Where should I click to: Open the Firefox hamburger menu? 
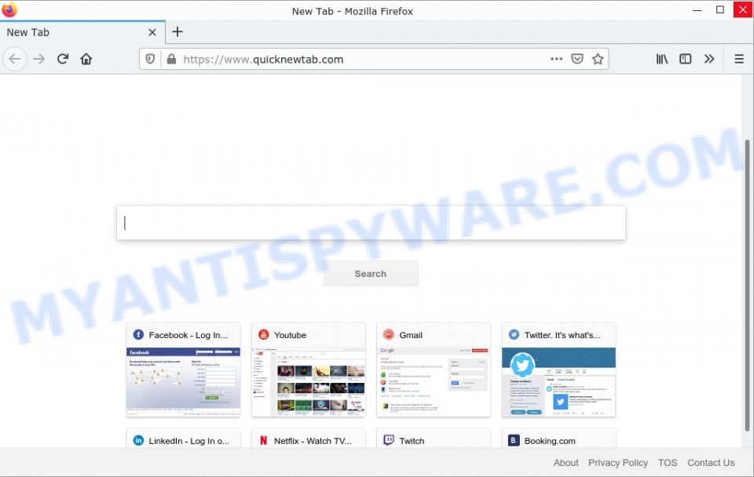click(x=739, y=59)
